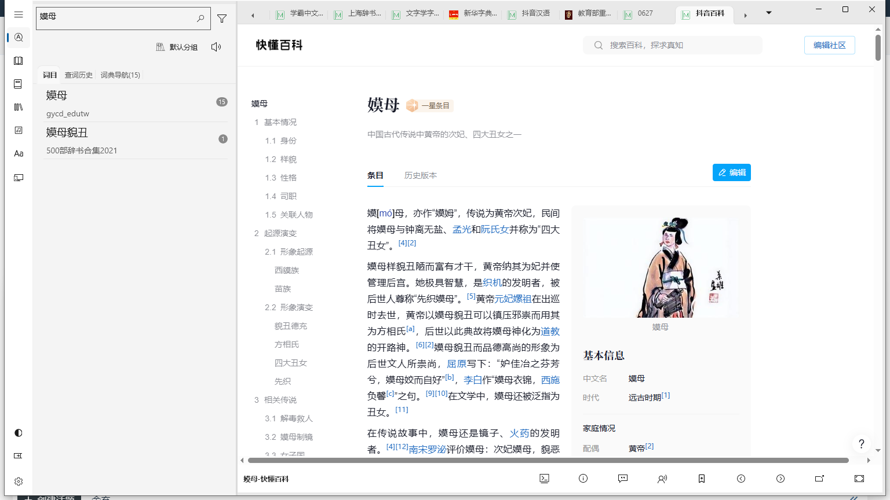Screen dimensions: 890x500
Task: Go back with the left arrow circle icon
Action: click(741, 479)
